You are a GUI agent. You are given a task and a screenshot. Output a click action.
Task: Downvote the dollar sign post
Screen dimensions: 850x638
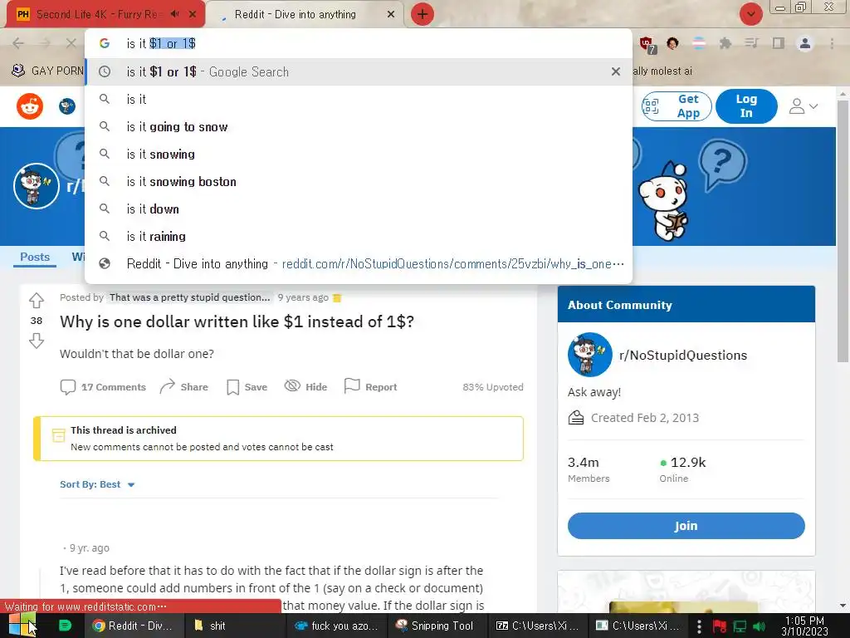[37, 341]
